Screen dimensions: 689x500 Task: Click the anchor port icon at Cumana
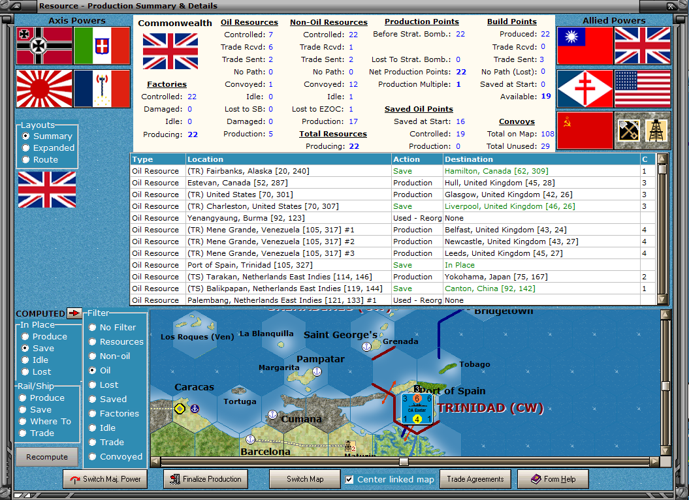(272, 414)
